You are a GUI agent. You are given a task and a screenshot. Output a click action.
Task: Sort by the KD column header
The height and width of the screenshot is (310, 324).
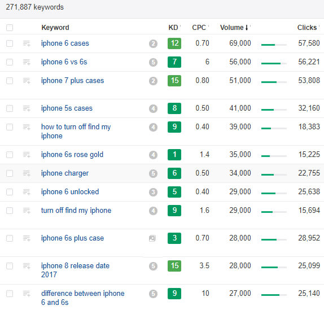pos(173,28)
